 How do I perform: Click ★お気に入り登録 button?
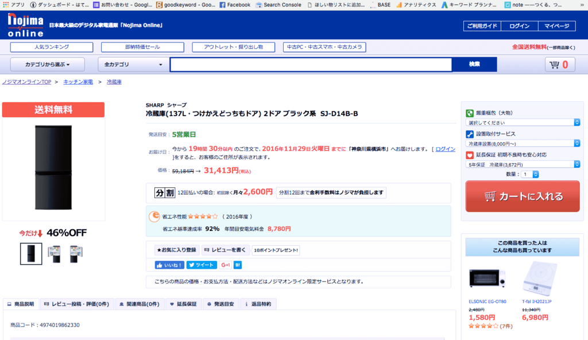[177, 250]
